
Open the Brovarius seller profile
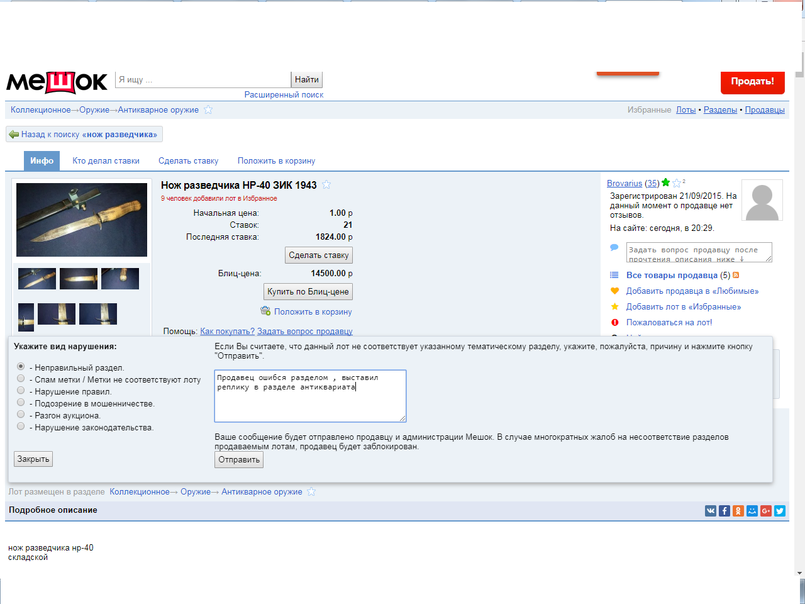click(x=625, y=183)
